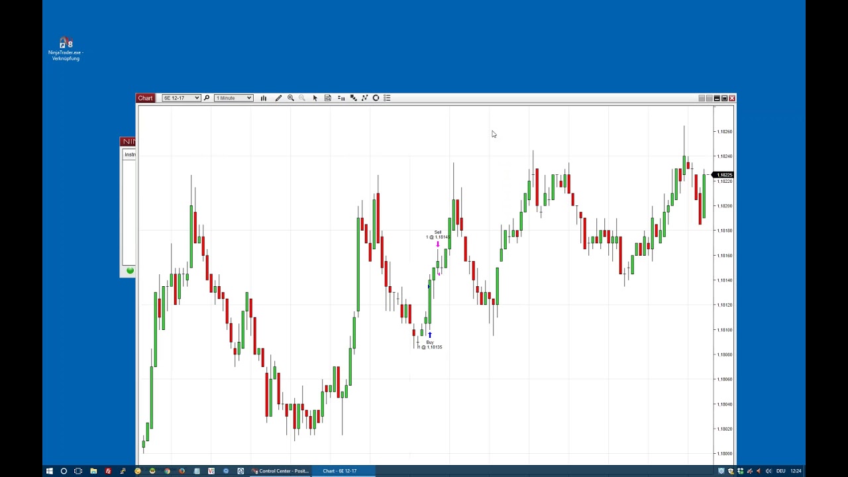Image resolution: width=848 pixels, height=477 pixels.
Task: Click the greyed zoom out icon
Action: (302, 98)
